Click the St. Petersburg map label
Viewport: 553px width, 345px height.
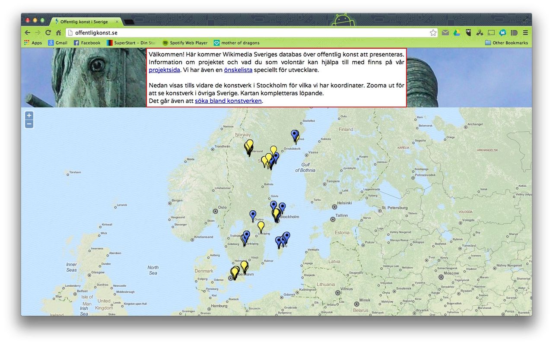click(394, 208)
